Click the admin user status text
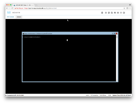 click(87, 95)
